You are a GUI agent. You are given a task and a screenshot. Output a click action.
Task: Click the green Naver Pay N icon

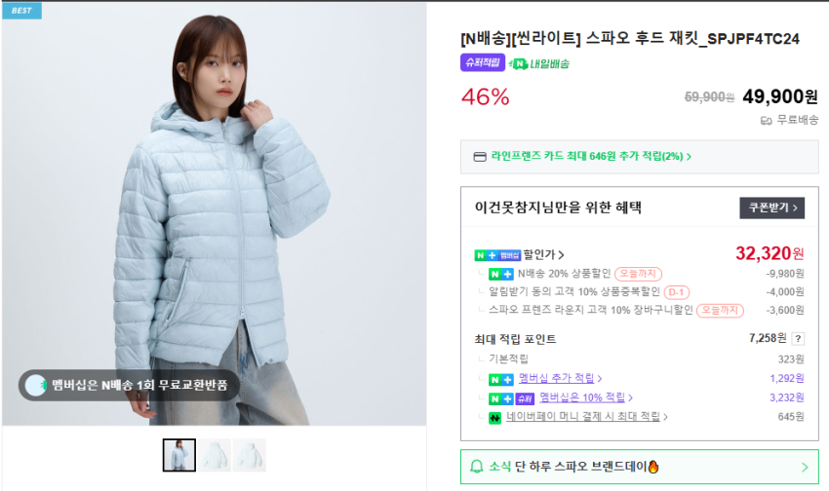tap(494, 418)
